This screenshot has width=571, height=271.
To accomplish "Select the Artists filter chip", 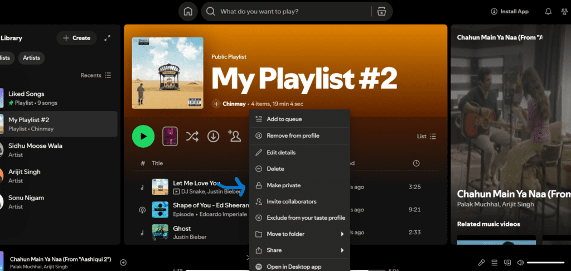I will pos(31,58).
